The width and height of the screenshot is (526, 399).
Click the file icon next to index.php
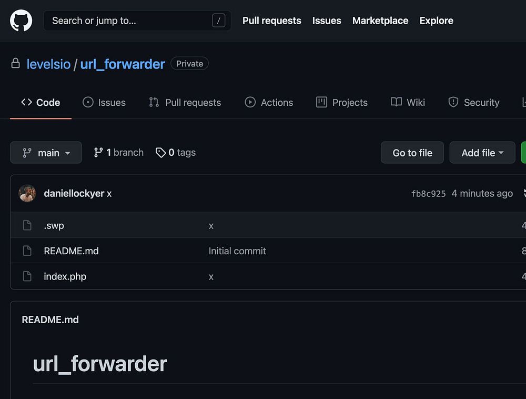pyautogui.click(x=27, y=276)
